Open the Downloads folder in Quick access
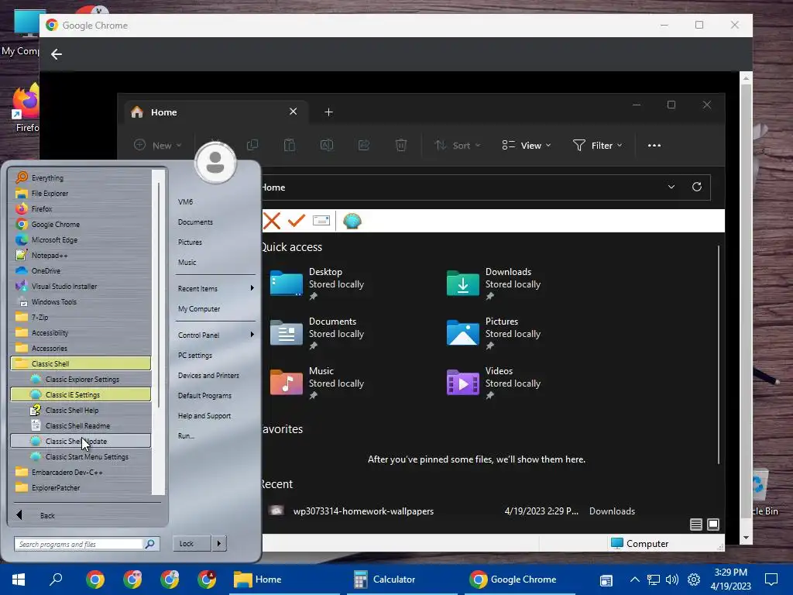This screenshot has width=793, height=595. click(x=493, y=284)
